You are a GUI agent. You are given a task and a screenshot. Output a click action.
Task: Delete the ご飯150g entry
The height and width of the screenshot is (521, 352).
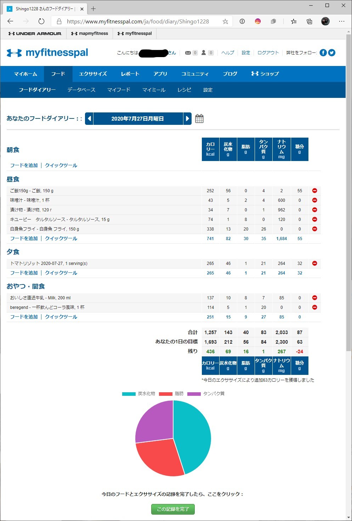(314, 191)
